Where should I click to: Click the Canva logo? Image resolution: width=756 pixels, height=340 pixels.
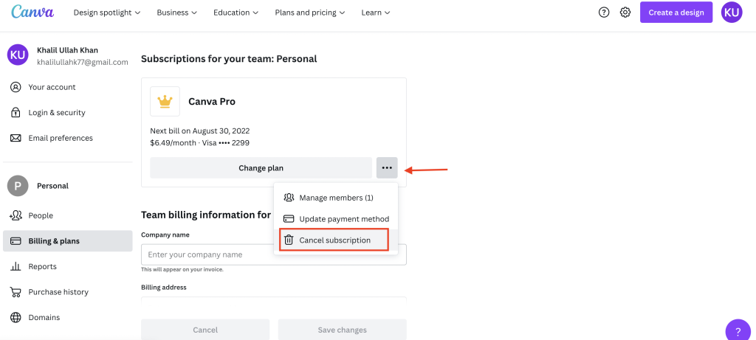[32, 13]
